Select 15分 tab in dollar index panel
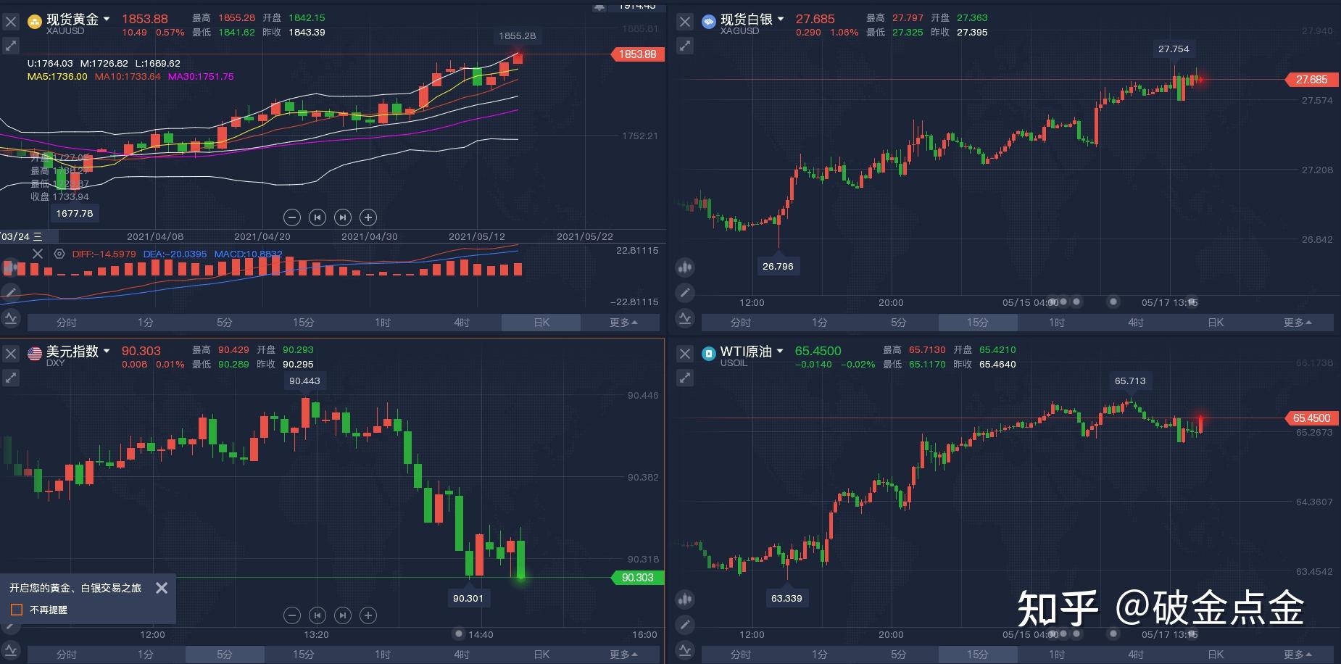The width and height of the screenshot is (1341, 664). point(304,655)
